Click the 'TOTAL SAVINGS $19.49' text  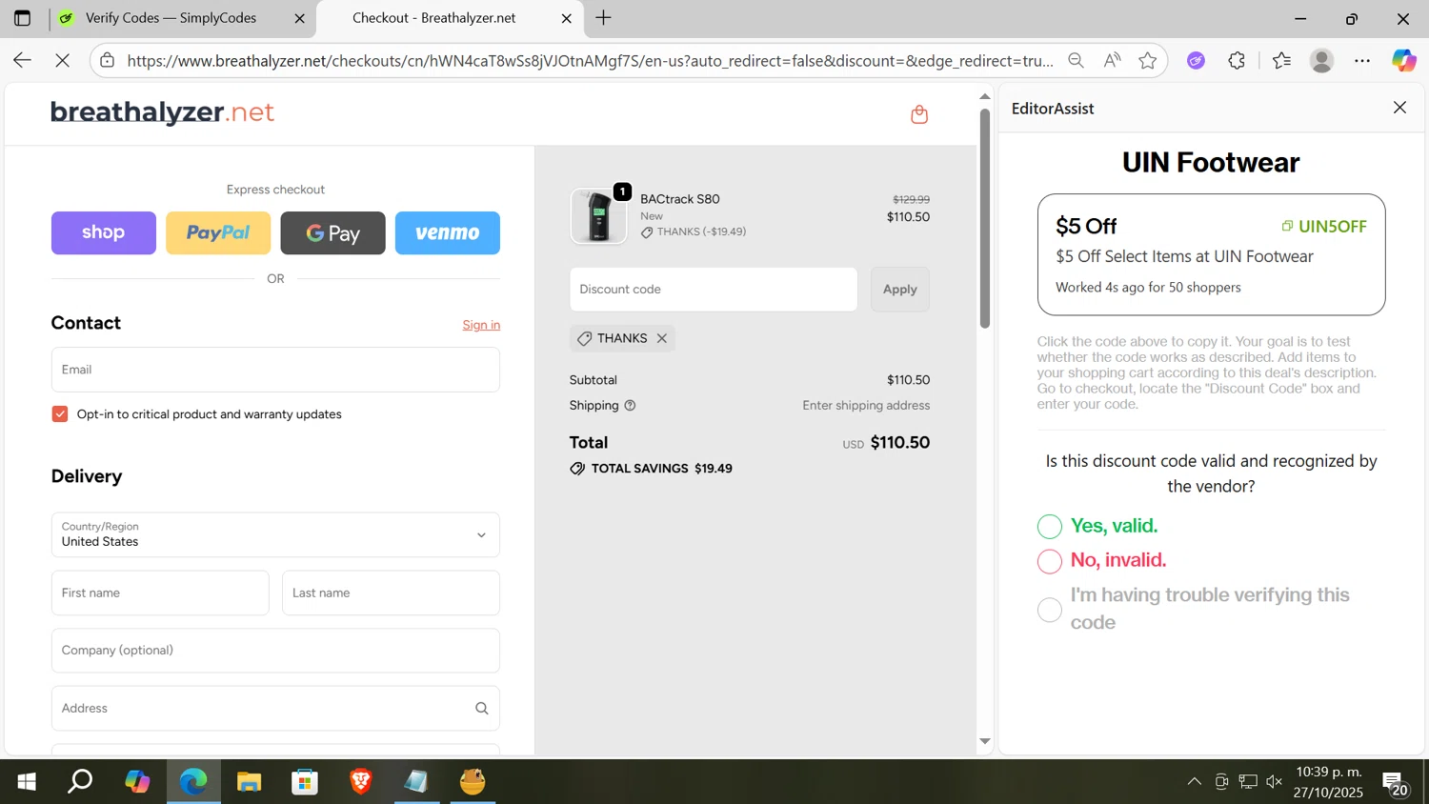(662, 469)
